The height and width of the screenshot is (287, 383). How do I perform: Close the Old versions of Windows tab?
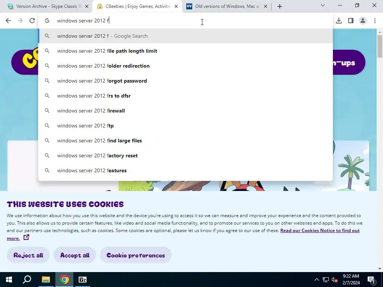coord(266,7)
